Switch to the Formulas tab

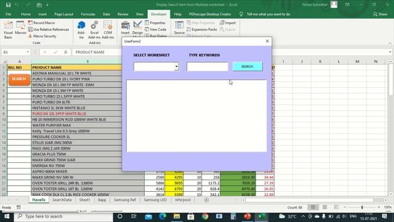point(88,14)
